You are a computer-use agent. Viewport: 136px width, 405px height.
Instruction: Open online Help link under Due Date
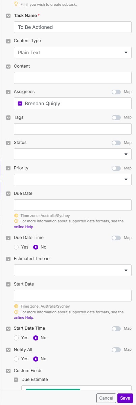tap(24, 227)
